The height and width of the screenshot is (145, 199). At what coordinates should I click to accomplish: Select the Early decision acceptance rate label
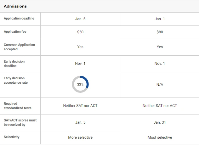(15, 80)
